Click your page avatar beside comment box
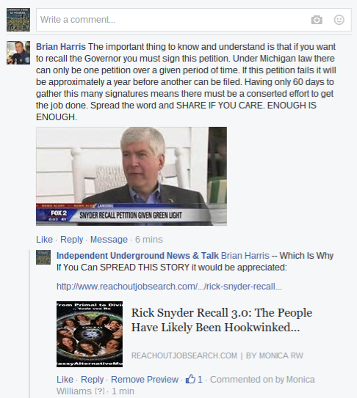Image resolution: width=357 pixels, height=398 pixels. coord(18,20)
